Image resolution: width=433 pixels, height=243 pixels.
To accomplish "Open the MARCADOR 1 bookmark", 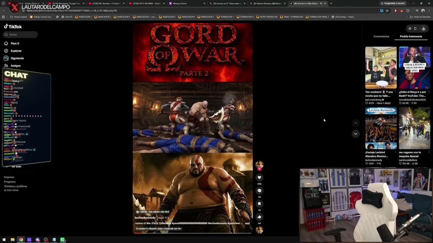I will 83,17.
